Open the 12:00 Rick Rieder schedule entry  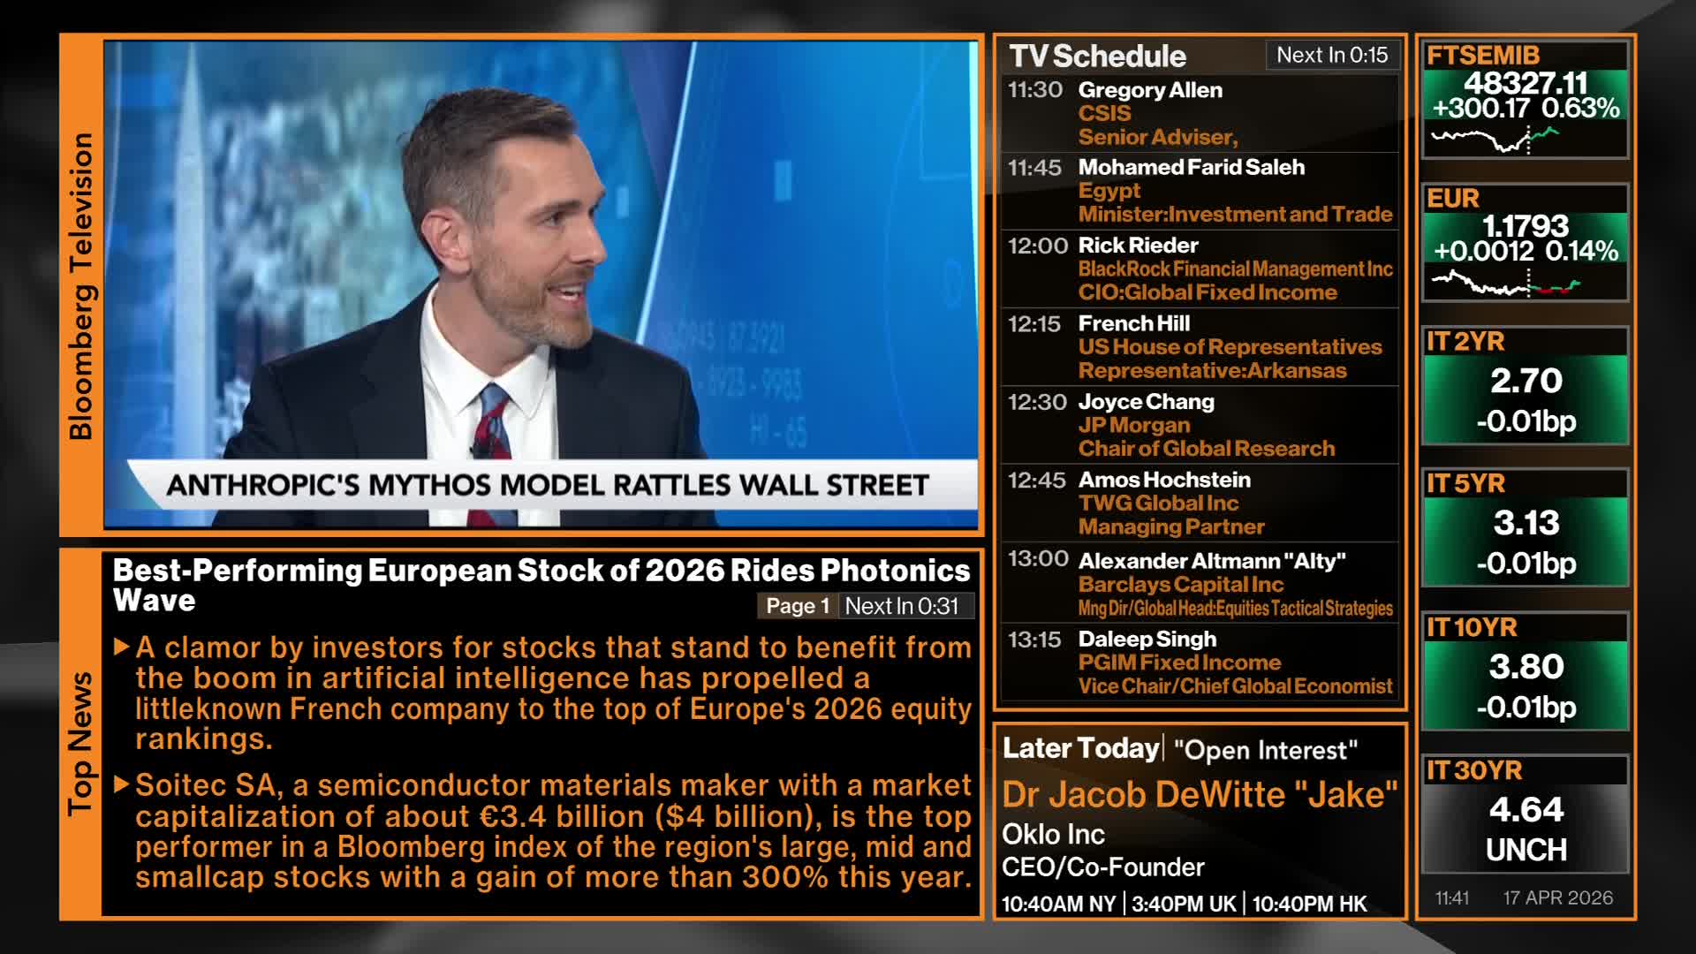(x=1200, y=269)
